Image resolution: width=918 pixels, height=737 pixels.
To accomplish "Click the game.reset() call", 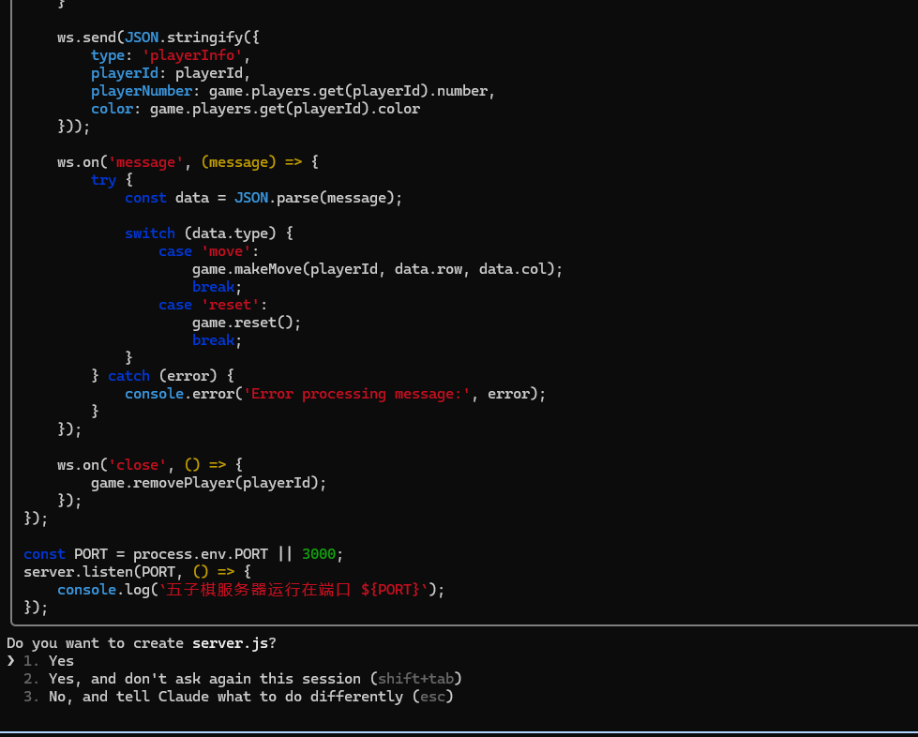I will click(x=247, y=323).
